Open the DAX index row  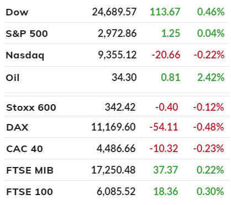[x=117, y=127]
